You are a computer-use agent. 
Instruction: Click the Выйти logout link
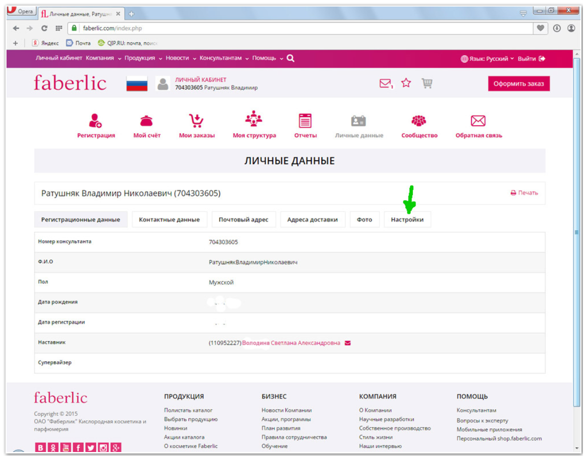[x=531, y=59]
